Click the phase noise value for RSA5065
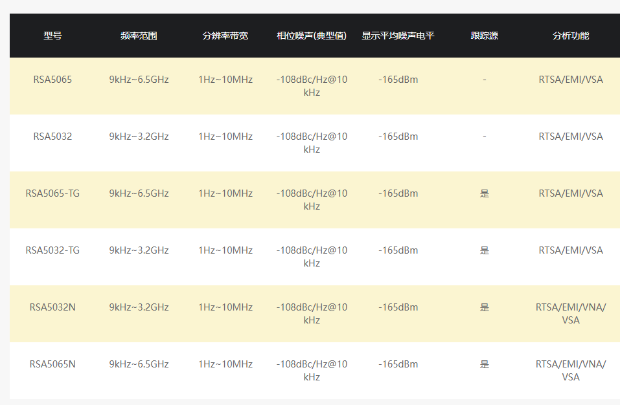 312,85
